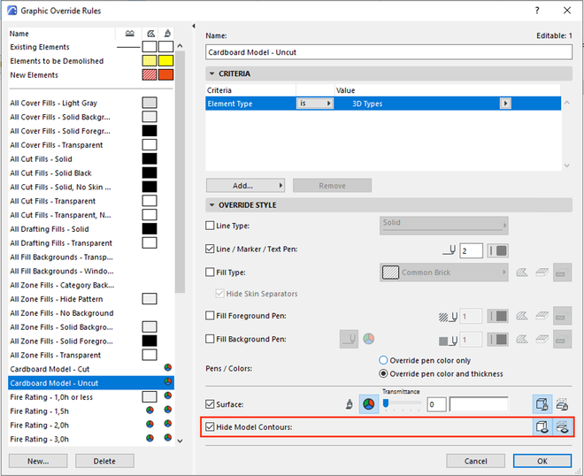584x476 pixels.
Task: Open the Common Brick fill type dropdown
Action: click(444, 273)
